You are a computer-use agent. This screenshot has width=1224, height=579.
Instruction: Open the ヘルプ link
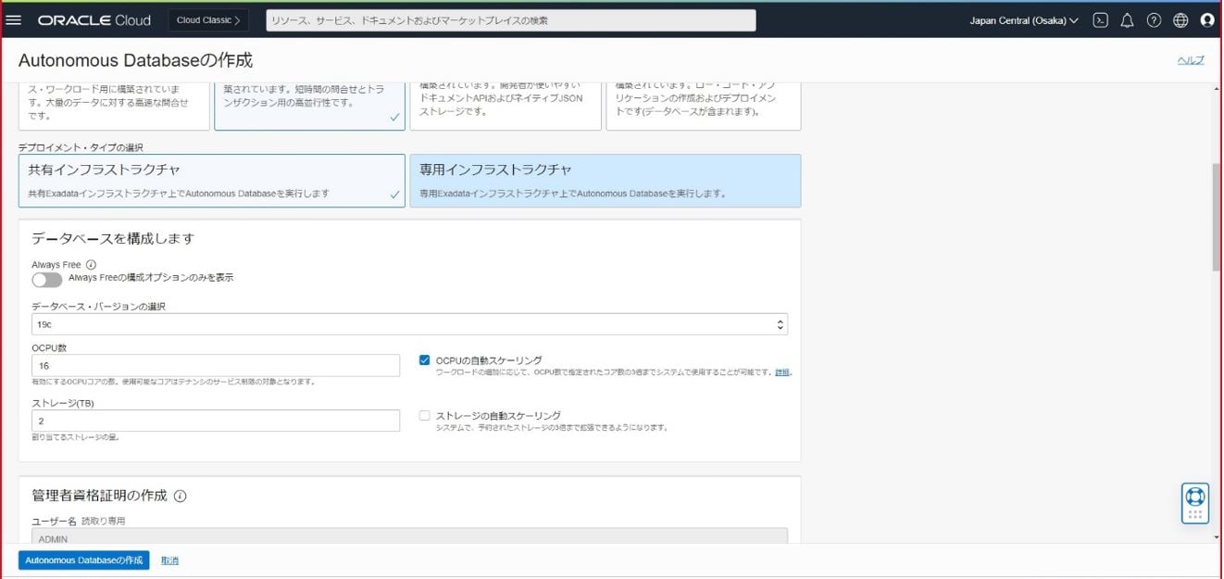[x=1191, y=58]
